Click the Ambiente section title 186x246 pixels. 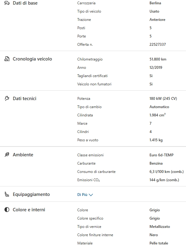(23, 155)
